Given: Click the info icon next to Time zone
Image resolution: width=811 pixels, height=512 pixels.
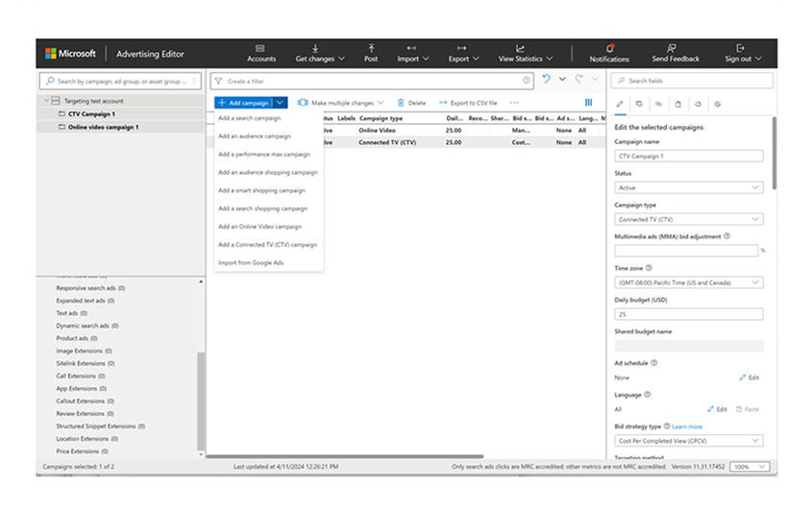Looking at the screenshot, I should tap(650, 268).
